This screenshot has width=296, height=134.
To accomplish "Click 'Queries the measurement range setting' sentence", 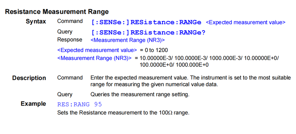I will click(x=140, y=95).
